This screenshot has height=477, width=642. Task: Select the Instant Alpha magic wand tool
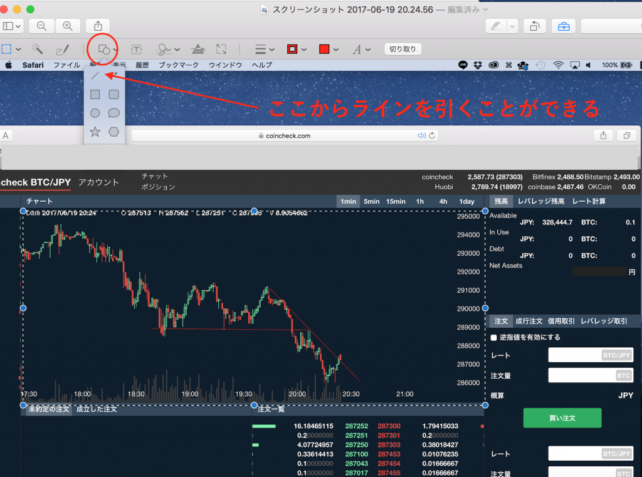pyautogui.click(x=37, y=49)
